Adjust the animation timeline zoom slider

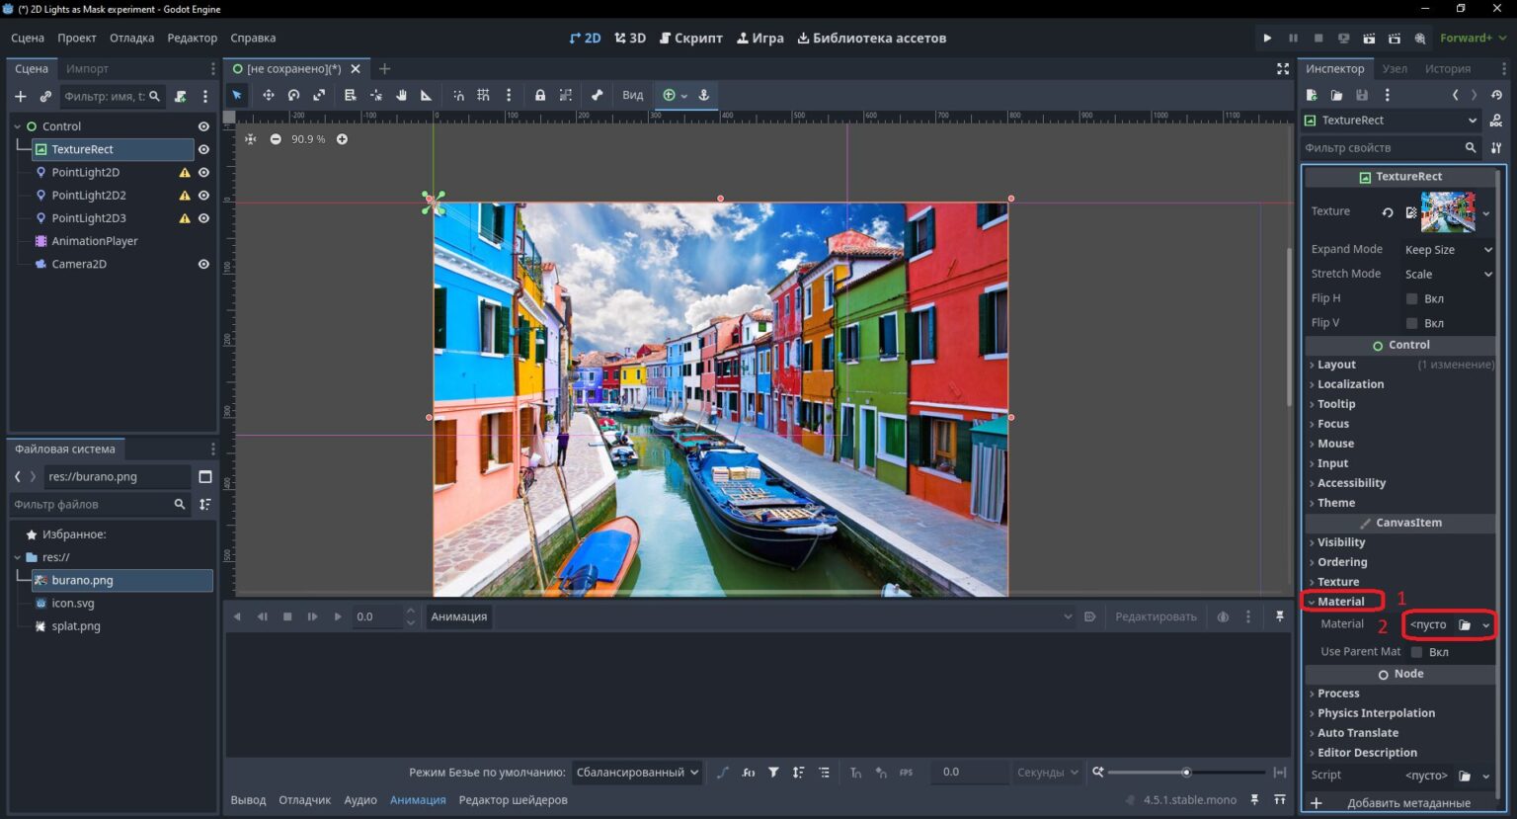click(x=1186, y=773)
